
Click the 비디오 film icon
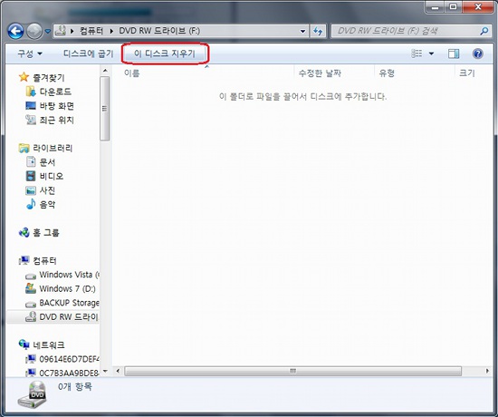tap(31, 176)
